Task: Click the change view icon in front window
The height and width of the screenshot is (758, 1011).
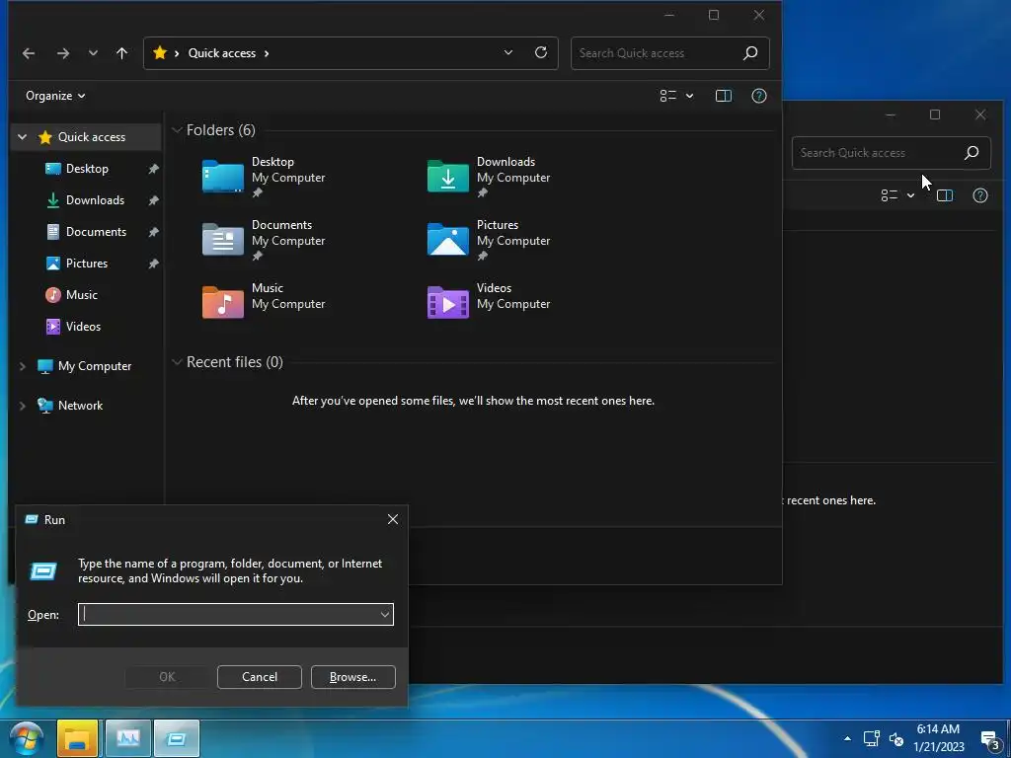Action: (668, 96)
